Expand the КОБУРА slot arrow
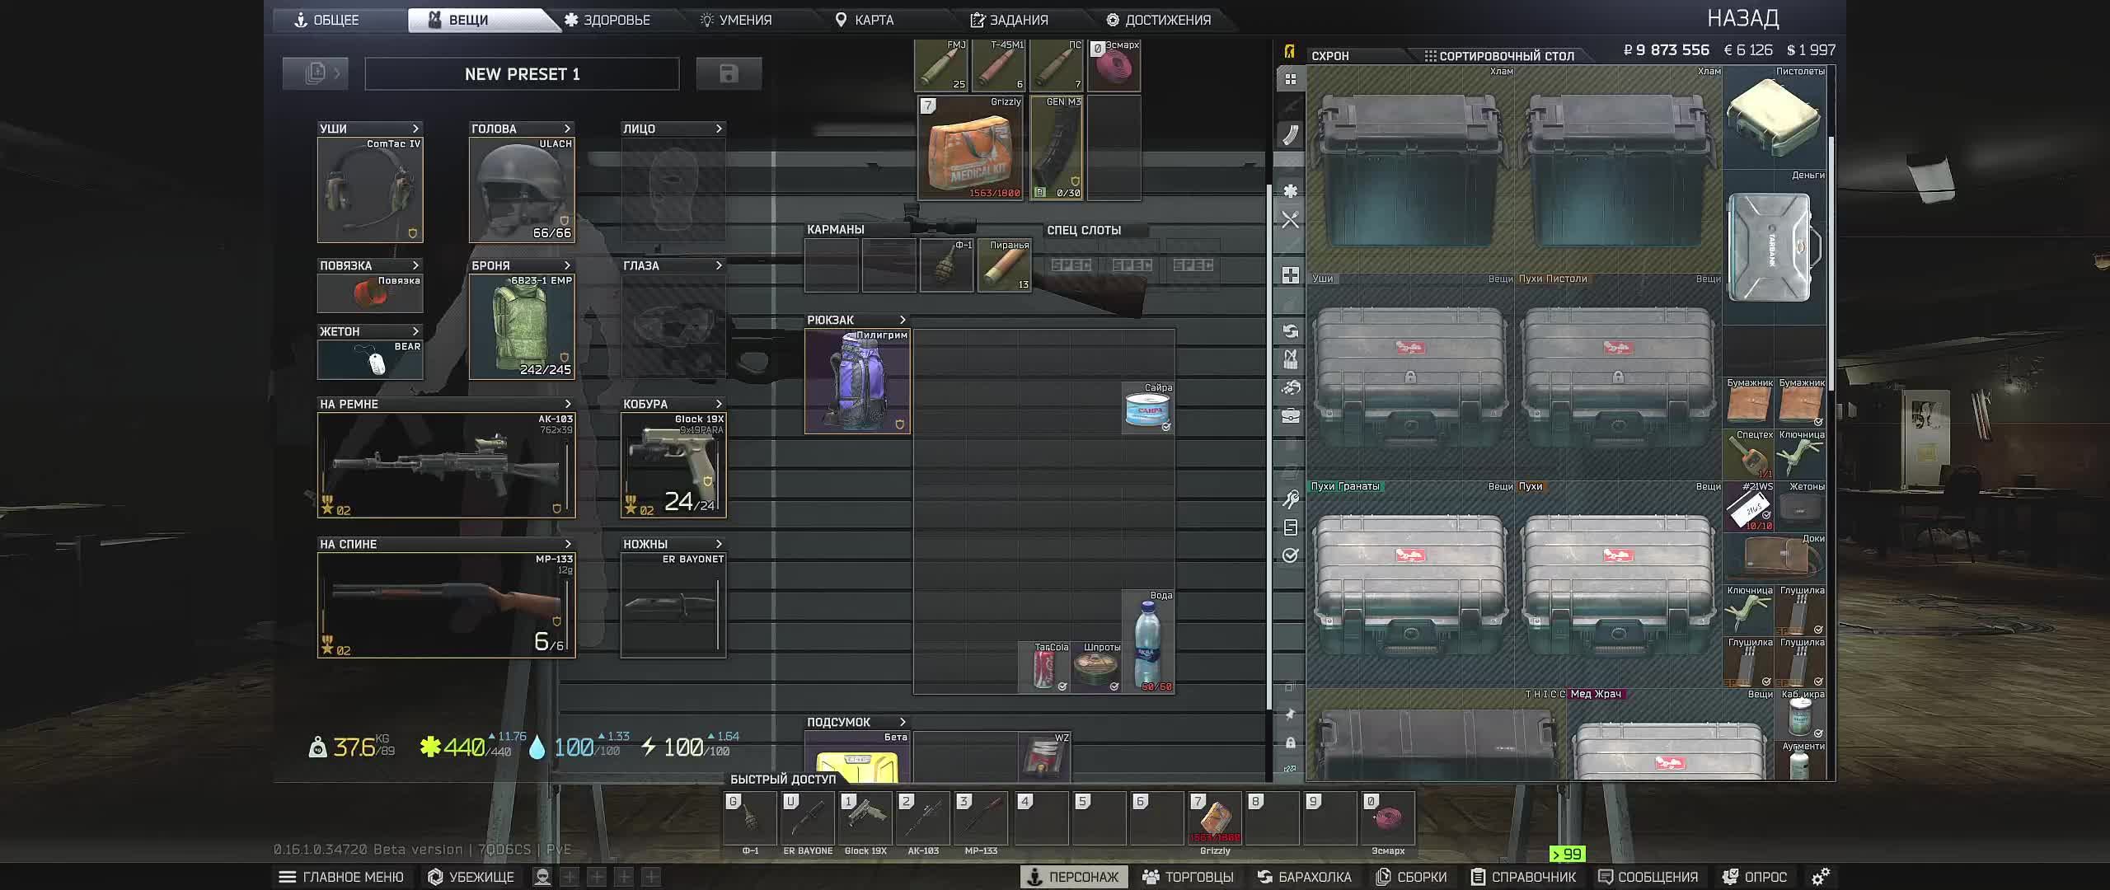 719,404
